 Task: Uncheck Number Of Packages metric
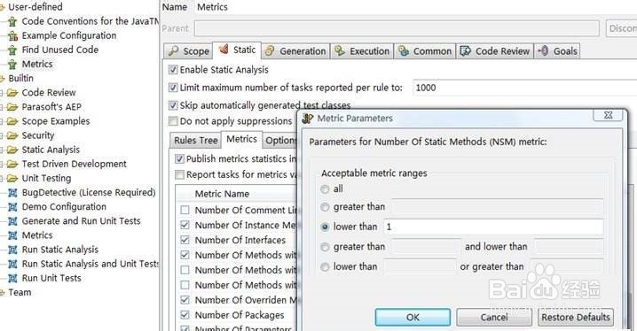point(185,315)
